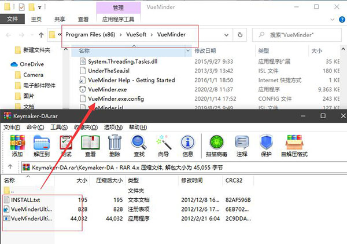
Task: Open the address bar history dropdown
Action: tap(226, 35)
